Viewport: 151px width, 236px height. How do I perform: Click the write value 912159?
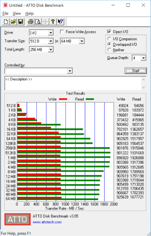pyautogui.click(x=123, y=189)
